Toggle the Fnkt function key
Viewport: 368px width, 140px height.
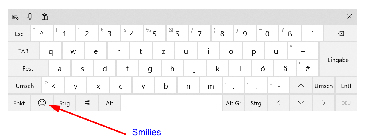(x=19, y=103)
